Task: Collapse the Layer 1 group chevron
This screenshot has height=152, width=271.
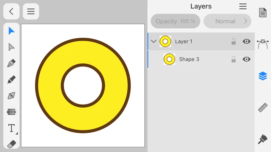Action: (153, 41)
